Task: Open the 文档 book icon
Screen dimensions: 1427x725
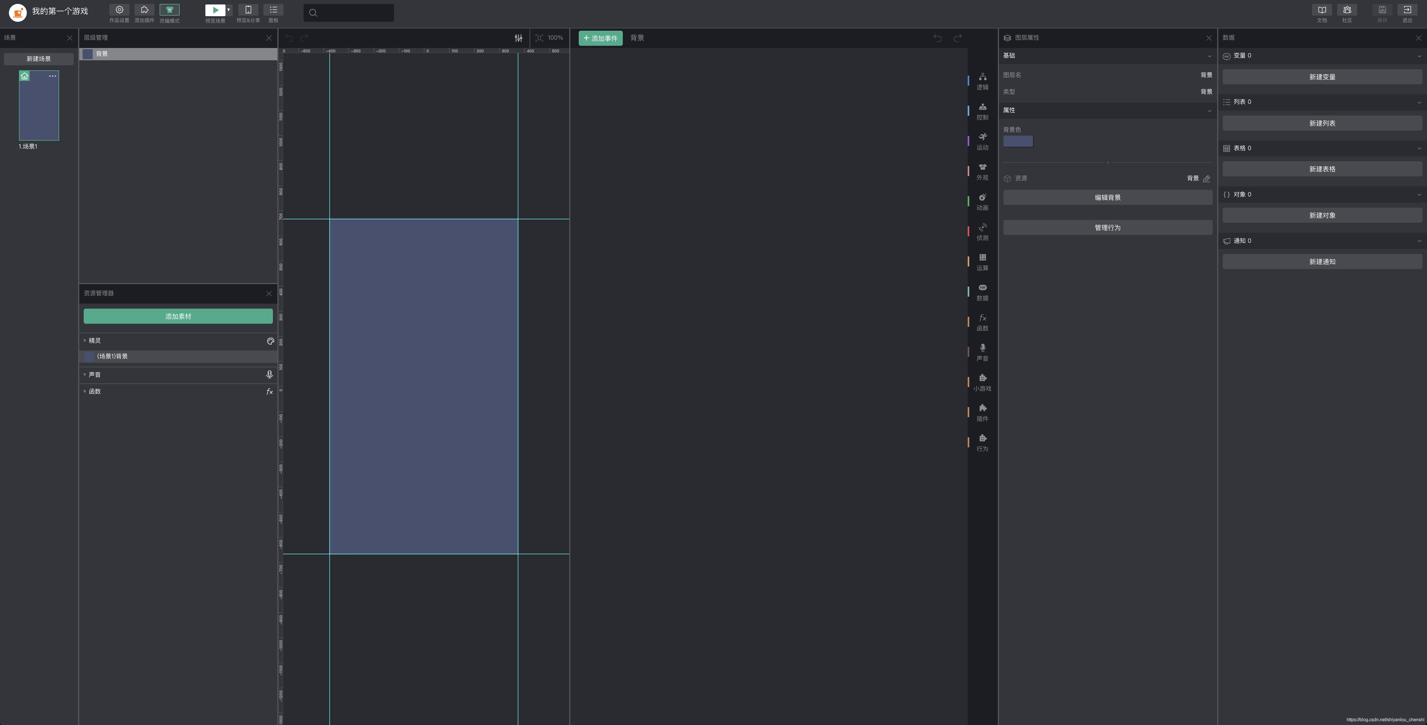Action: (x=1322, y=10)
